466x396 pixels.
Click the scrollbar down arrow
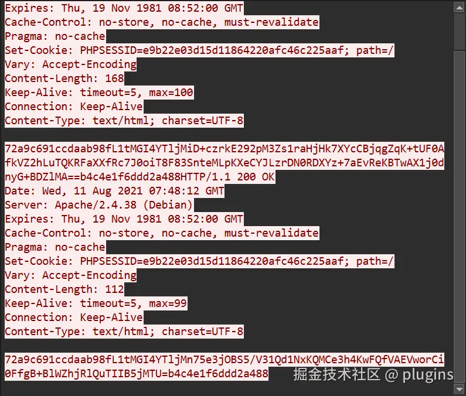tap(459, 388)
